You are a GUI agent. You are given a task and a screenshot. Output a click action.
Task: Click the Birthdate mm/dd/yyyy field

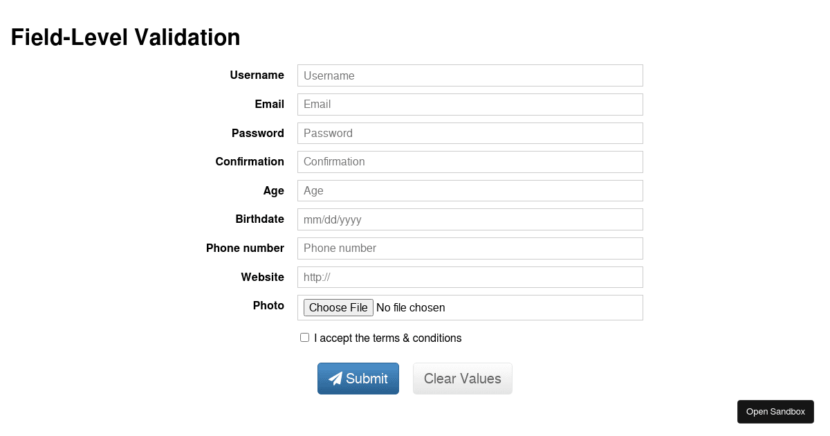[470, 219]
